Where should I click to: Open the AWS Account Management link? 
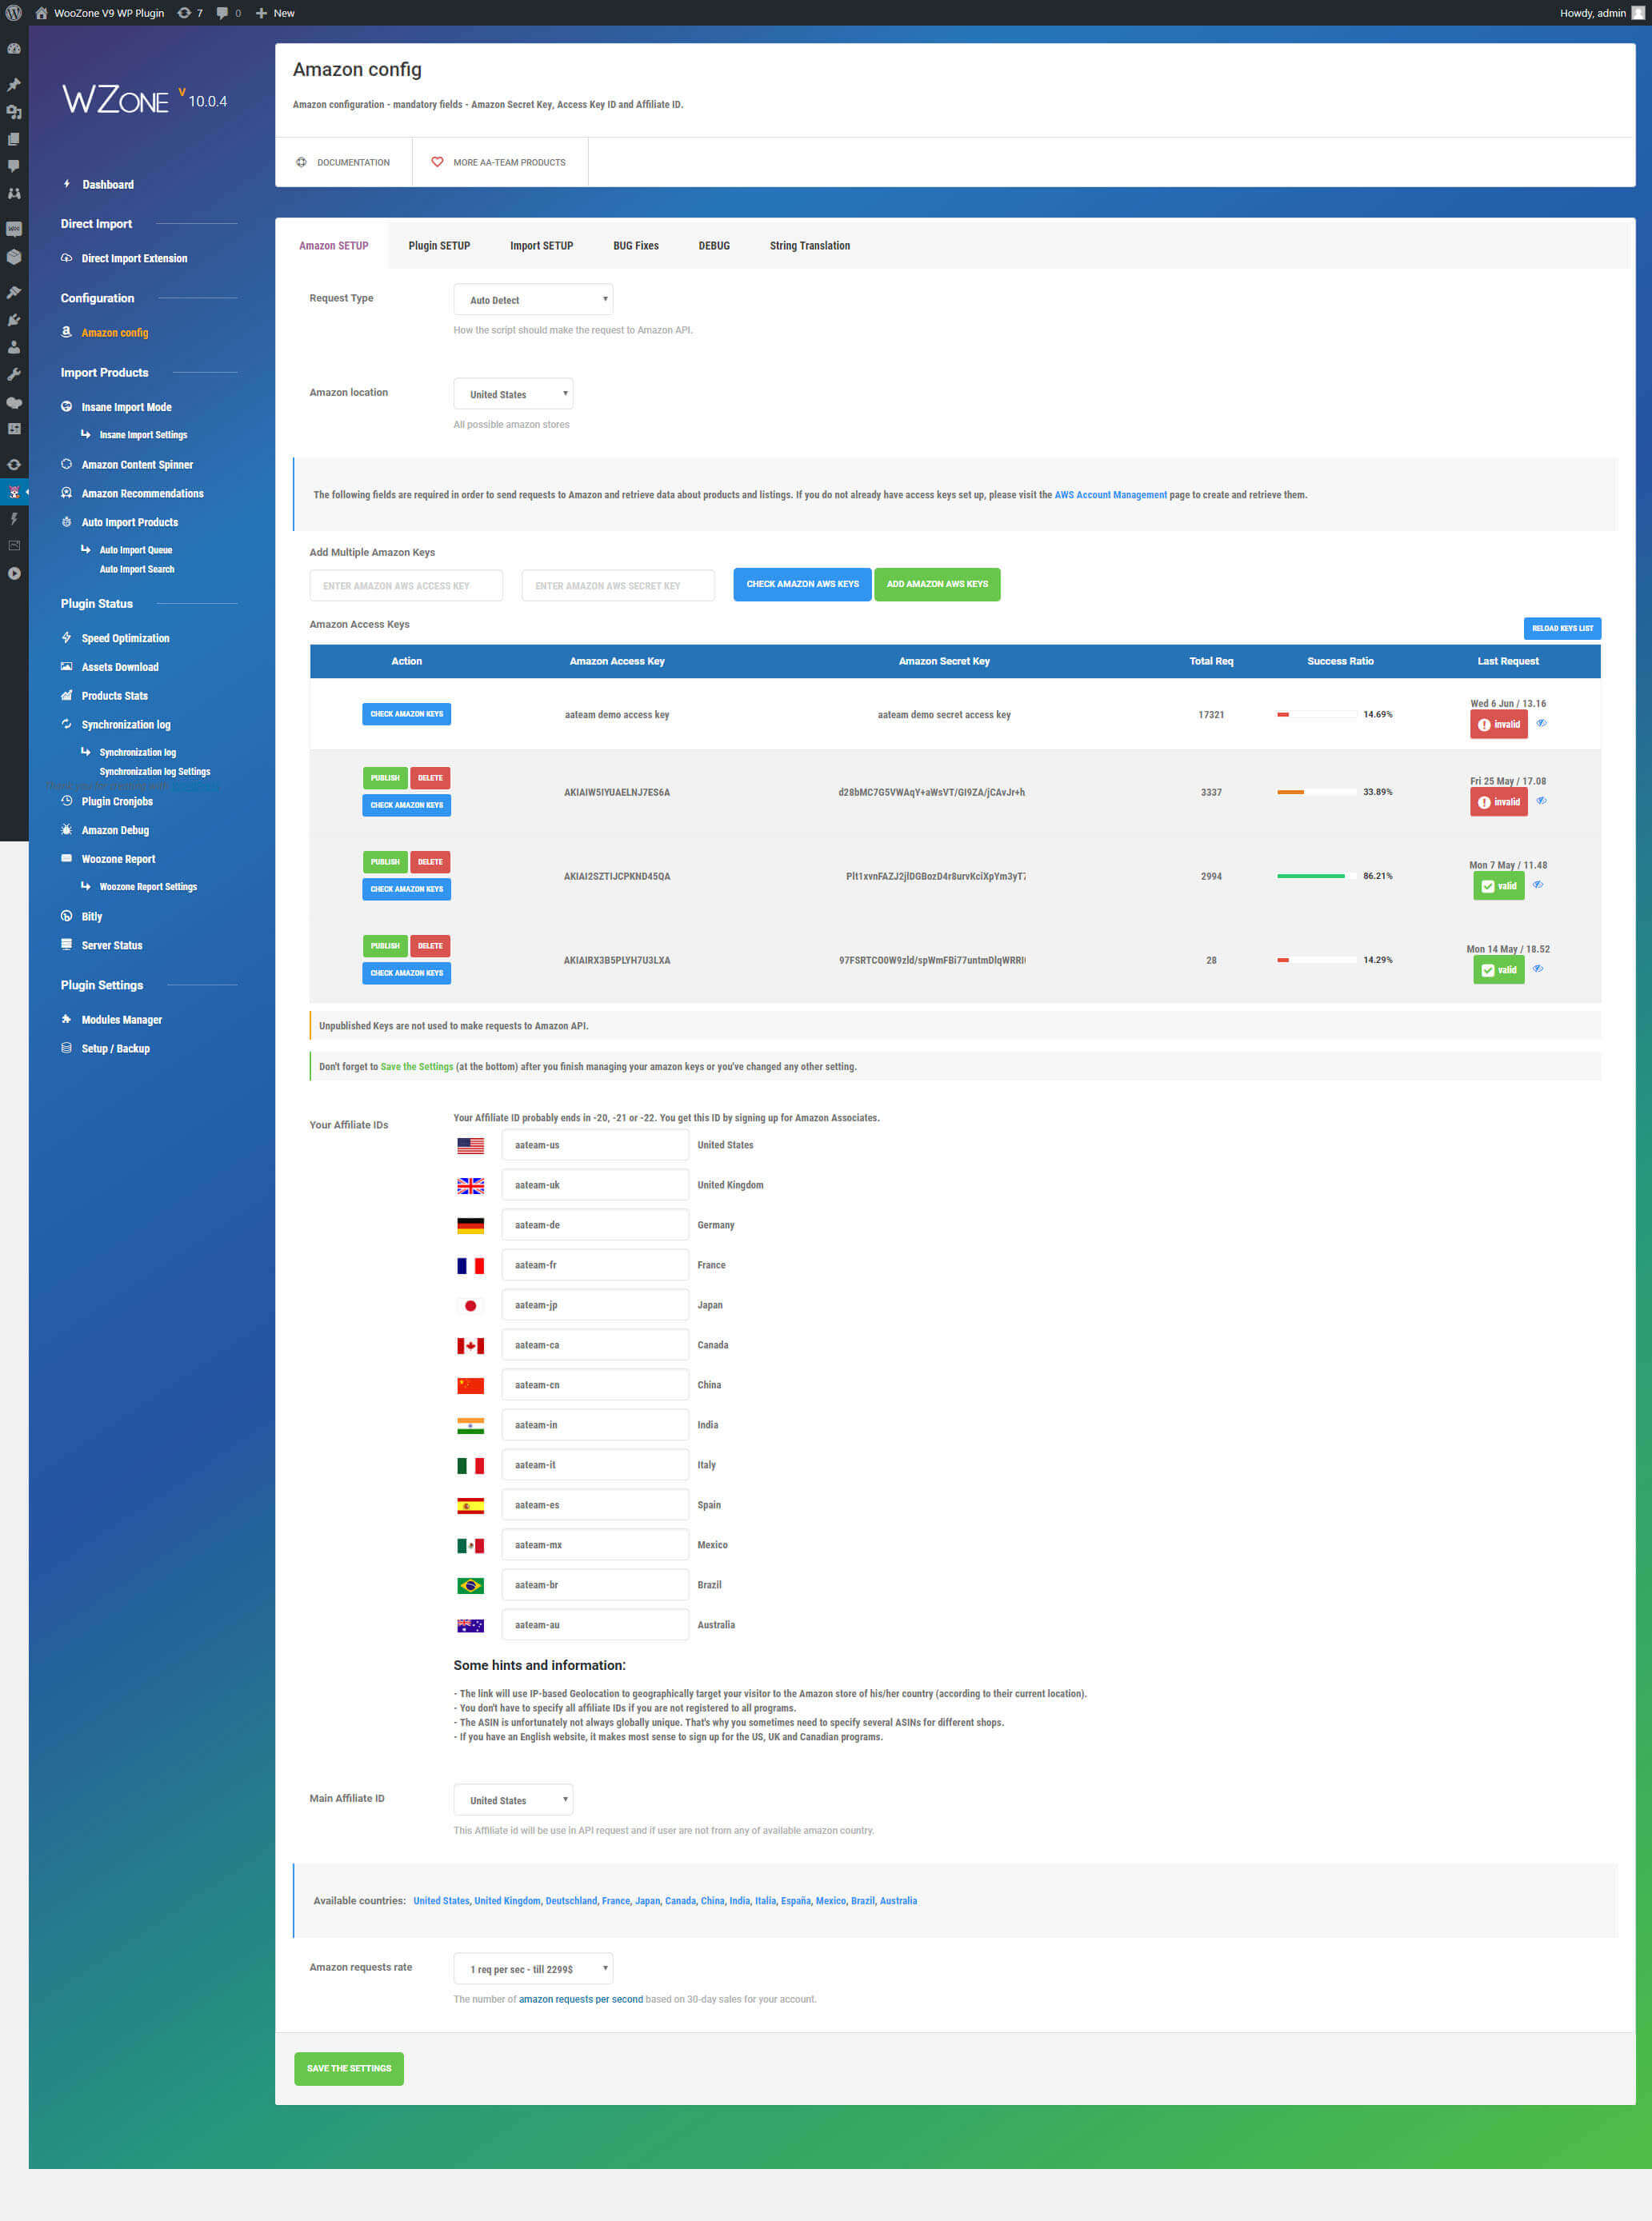(x=1110, y=495)
